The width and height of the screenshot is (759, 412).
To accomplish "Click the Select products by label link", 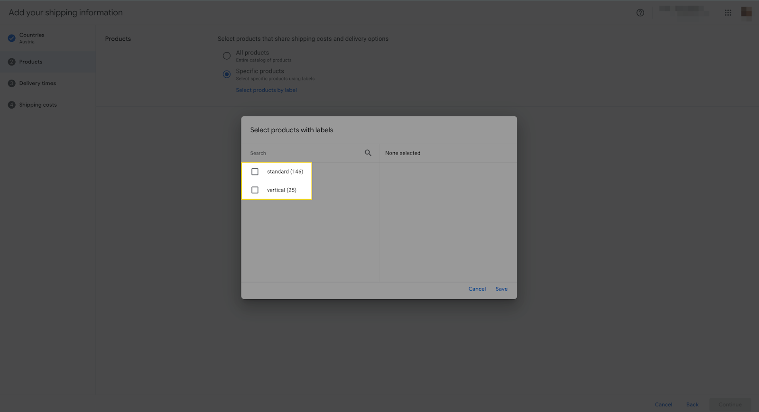I will 266,90.
